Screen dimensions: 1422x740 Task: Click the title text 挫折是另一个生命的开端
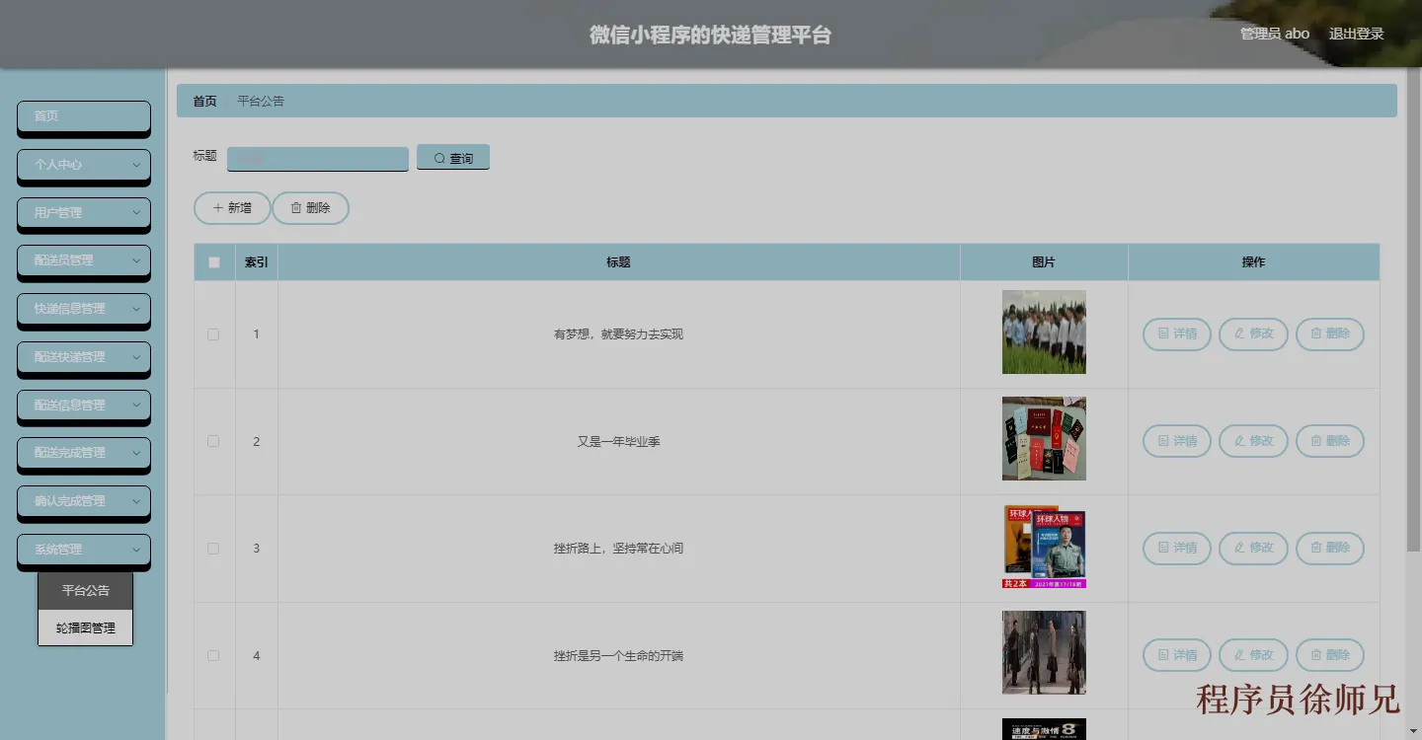(x=619, y=656)
